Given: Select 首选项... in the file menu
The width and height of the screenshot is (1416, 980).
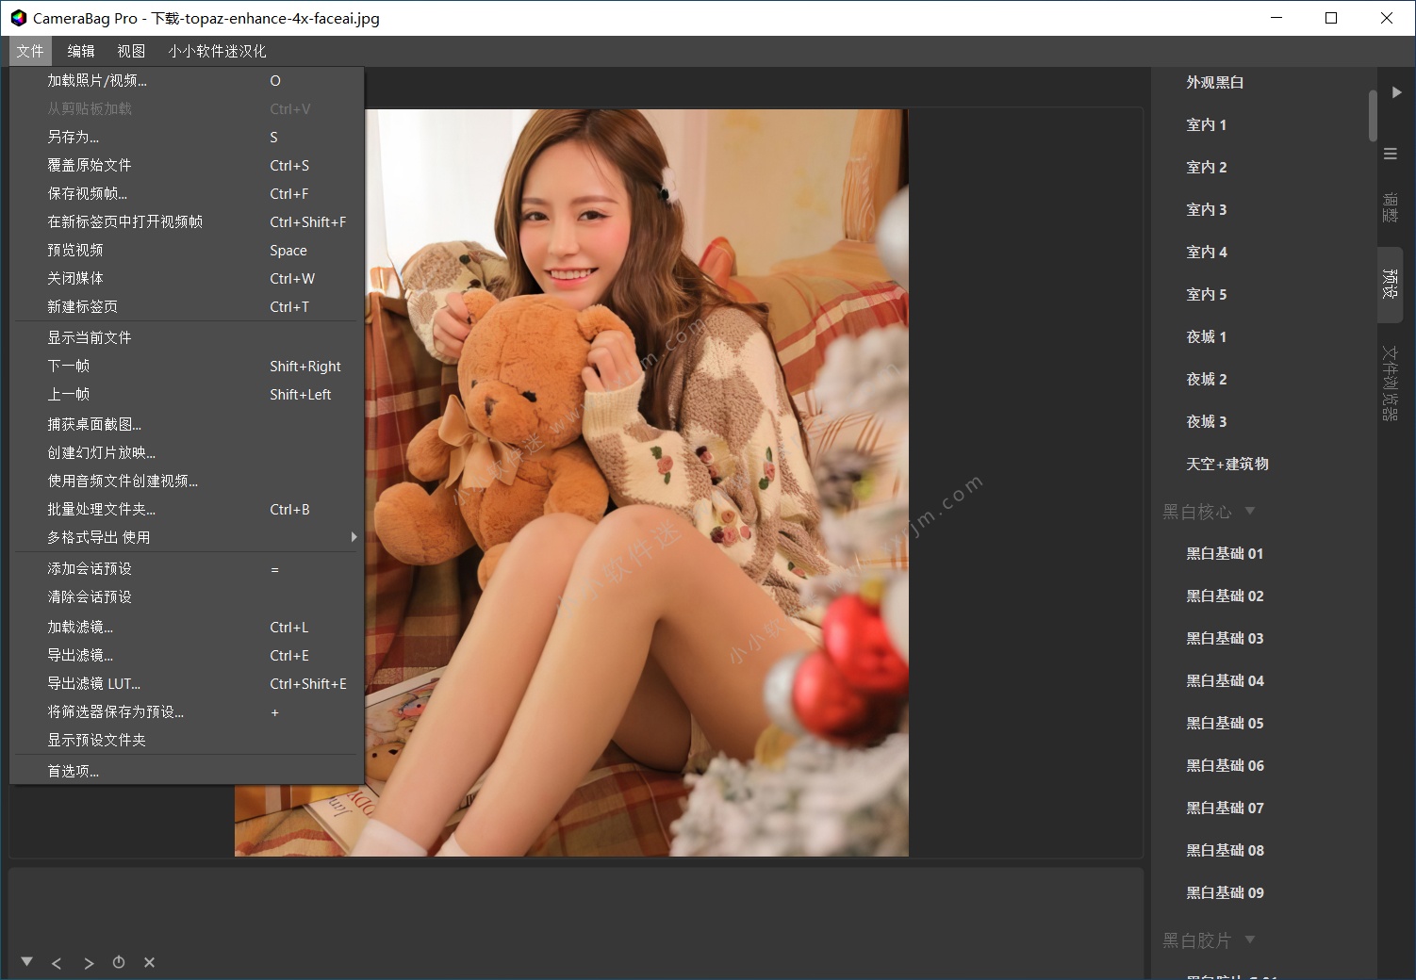Looking at the screenshot, I should (x=74, y=771).
